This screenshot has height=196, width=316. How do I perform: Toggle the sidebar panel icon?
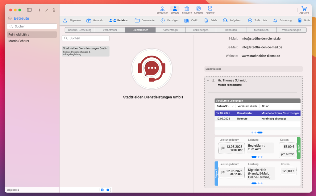click(29, 10)
